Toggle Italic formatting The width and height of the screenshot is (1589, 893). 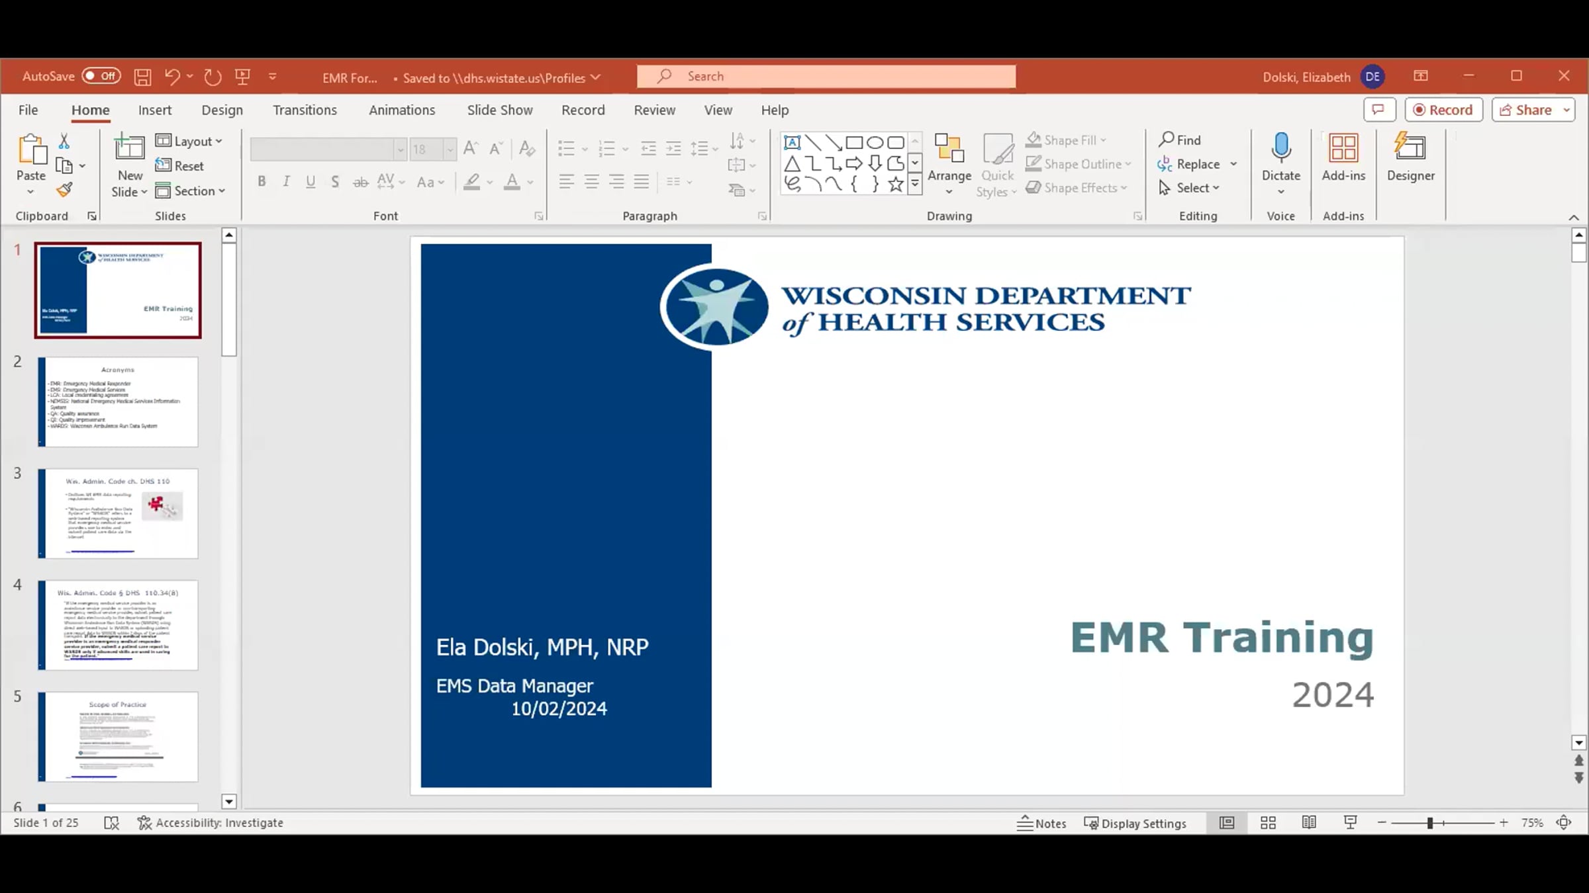pyautogui.click(x=286, y=181)
